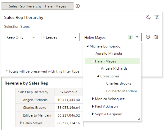The width and height of the screenshot is (164, 130).
Task: Add a new selection step with plus icon
Action: pos(148,37)
